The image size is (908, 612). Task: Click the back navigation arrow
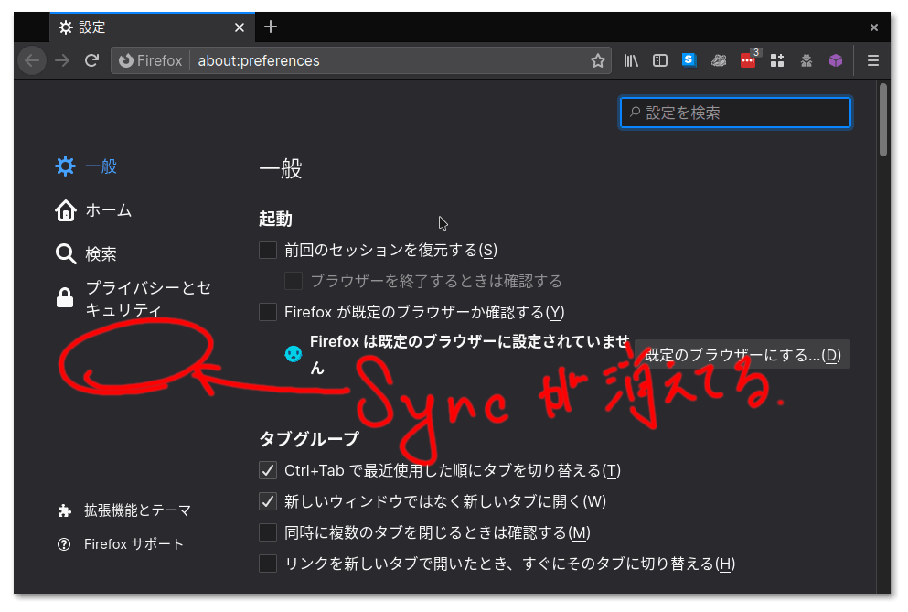tap(32, 60)
